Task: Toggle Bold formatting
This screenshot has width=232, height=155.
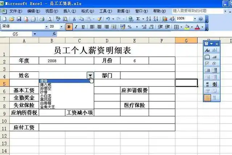Action: tap(69, 27)
